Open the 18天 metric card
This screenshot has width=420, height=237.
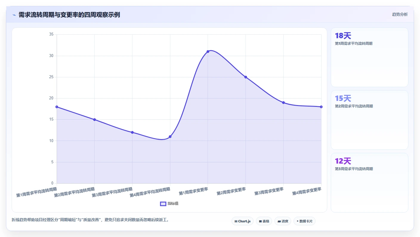[370, 57]
